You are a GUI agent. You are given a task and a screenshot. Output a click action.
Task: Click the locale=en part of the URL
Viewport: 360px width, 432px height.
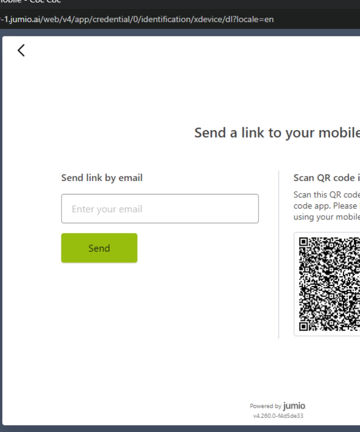click(255, 19)
